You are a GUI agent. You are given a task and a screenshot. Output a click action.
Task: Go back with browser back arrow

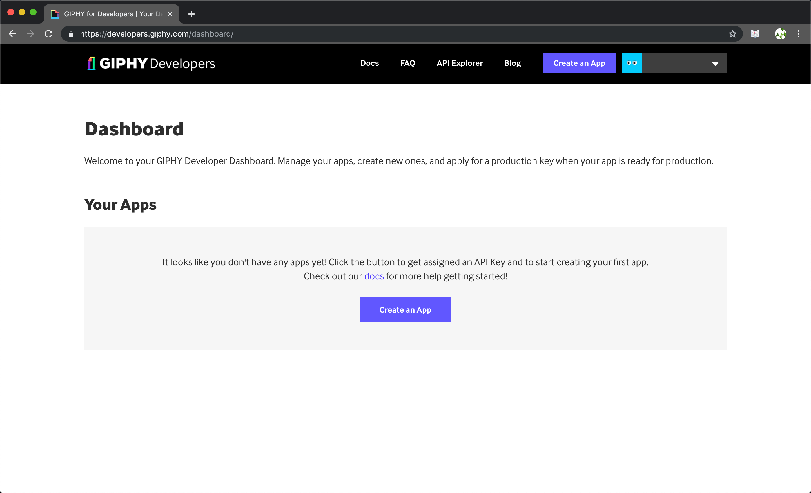[12, 34]
